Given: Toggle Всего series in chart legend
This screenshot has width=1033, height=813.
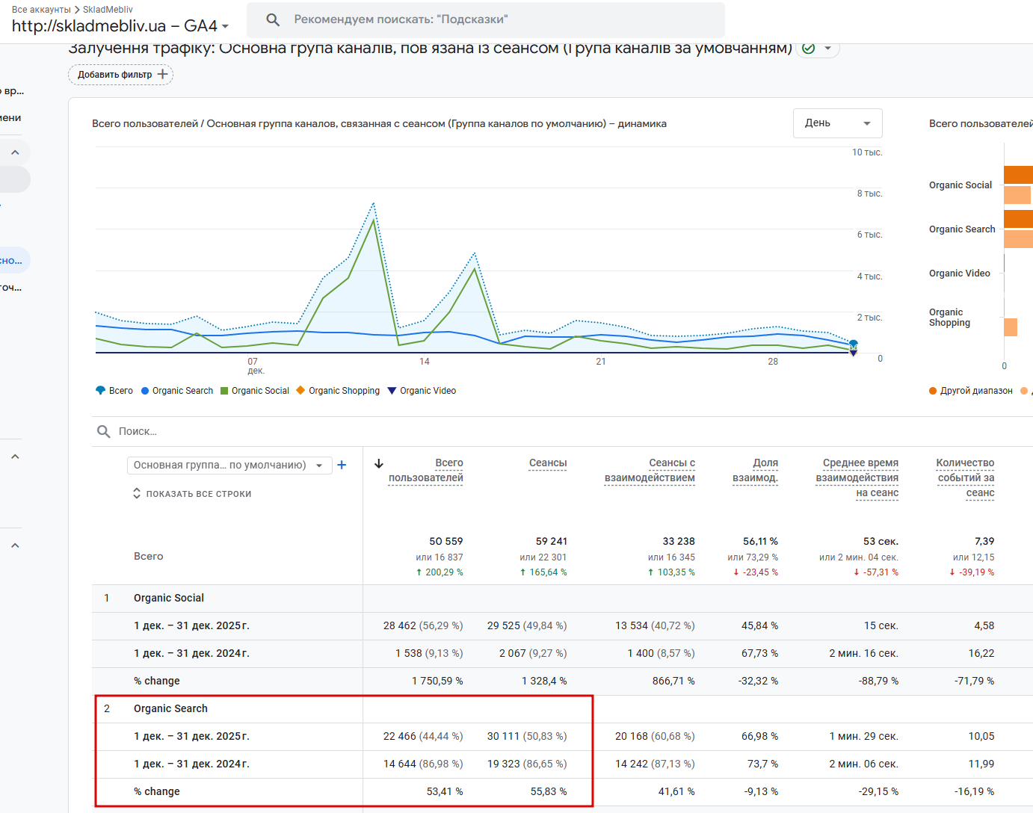Looking at the screenshot, I should tap(114, 391).
